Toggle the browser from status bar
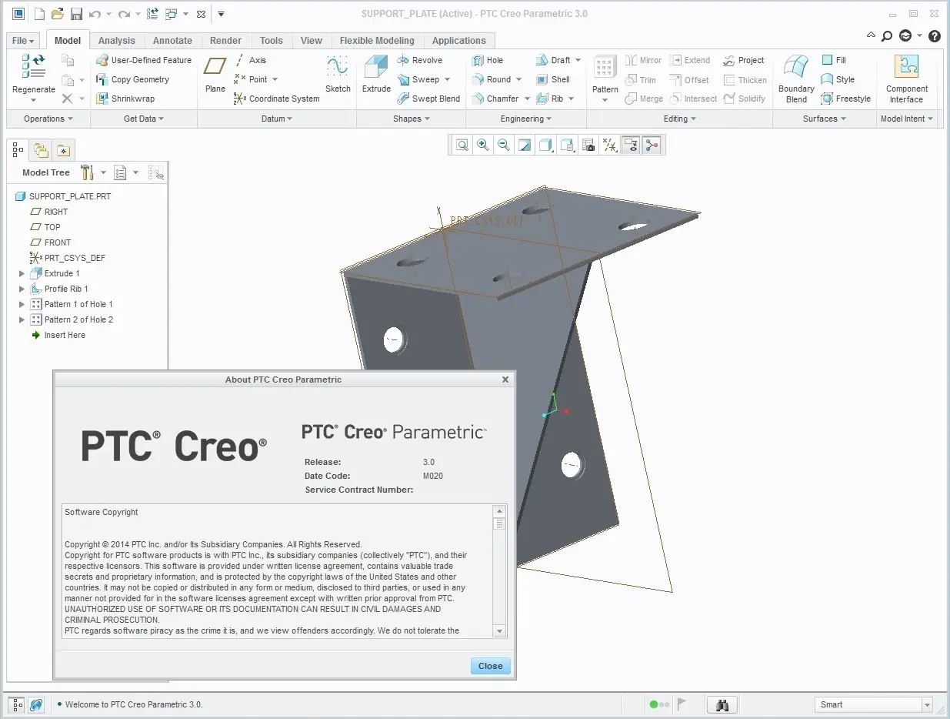This screenshot has height=719, width=950. [36, 704]
